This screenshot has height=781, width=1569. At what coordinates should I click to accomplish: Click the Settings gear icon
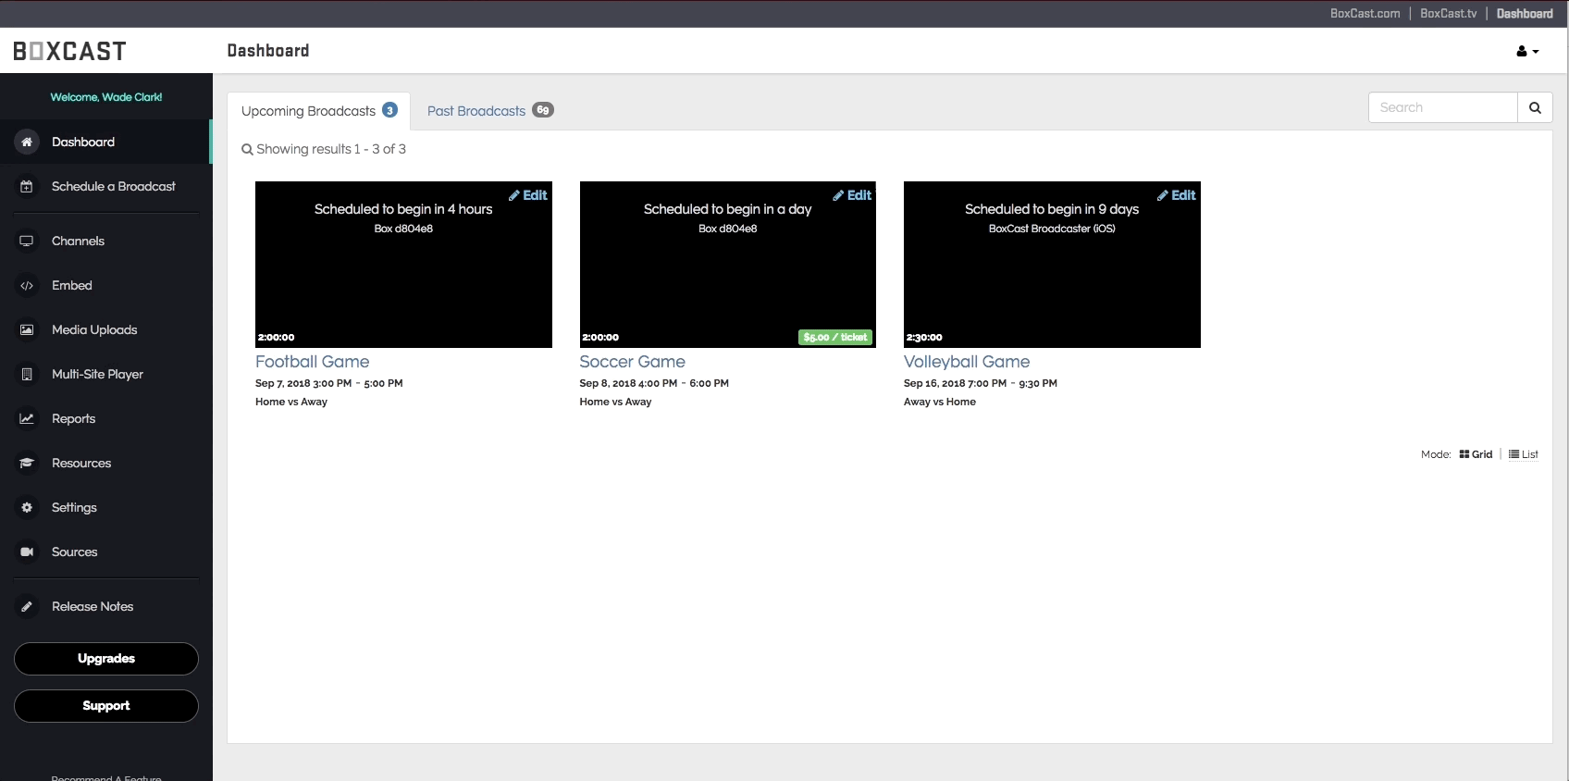point(27,507)
